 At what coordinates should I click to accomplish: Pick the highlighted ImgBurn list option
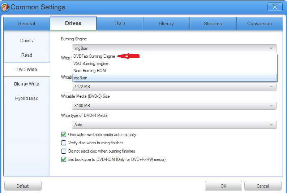(175, 78)
